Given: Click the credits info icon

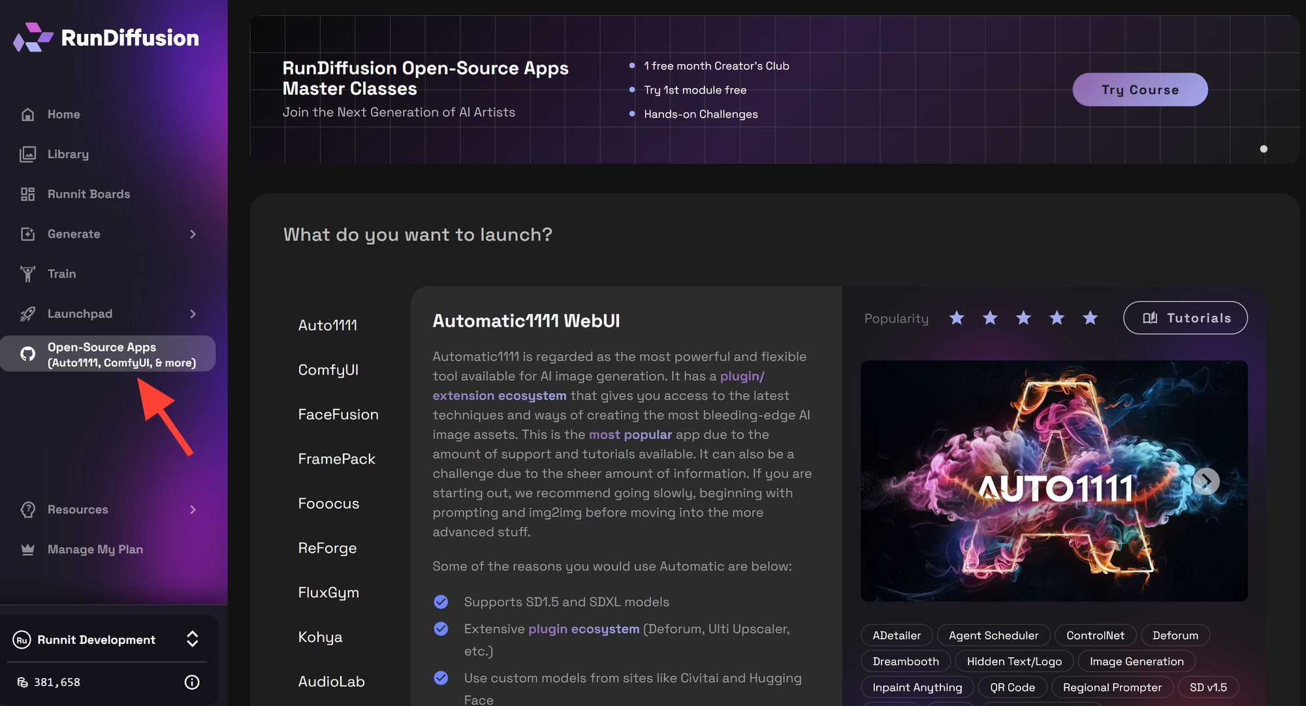Looking at the screenshot, I should [192, 682].
